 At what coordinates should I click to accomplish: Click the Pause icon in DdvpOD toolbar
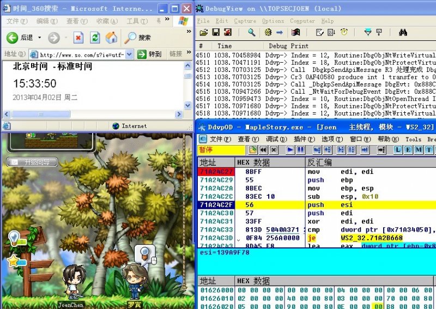click(300, 150)
